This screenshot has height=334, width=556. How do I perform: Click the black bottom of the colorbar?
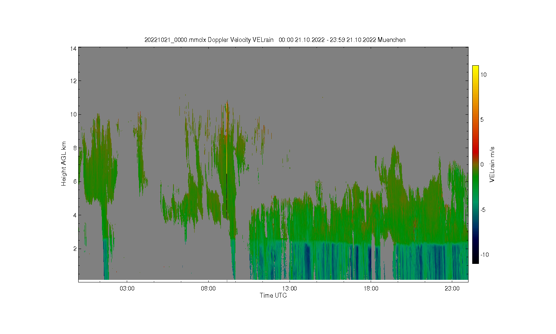(475, 260)
